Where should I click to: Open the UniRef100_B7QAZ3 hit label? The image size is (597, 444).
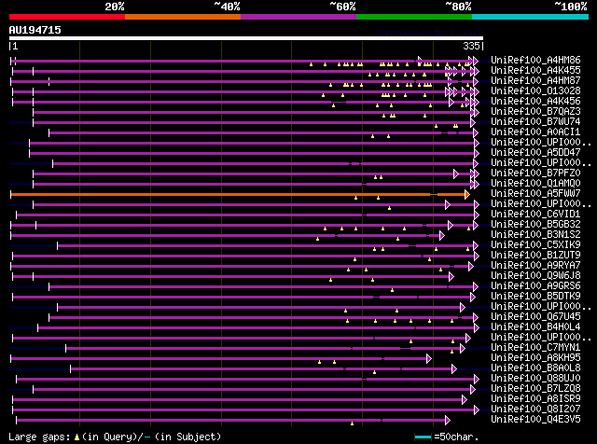coord(535,111)
